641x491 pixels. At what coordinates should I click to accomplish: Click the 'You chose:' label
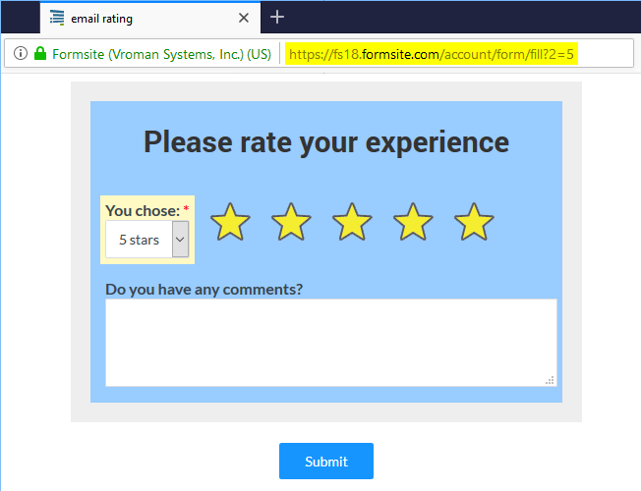(x=143, y=211)
